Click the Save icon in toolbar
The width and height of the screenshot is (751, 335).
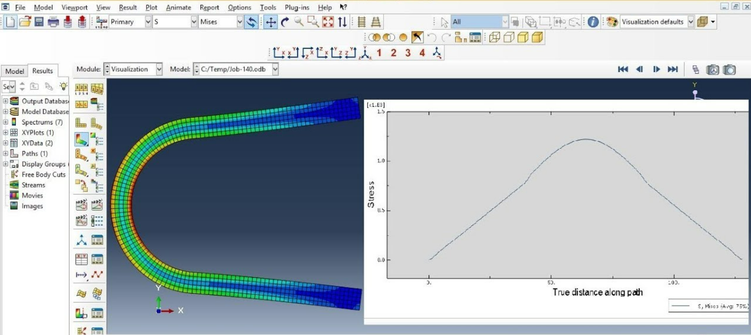pyautogui.click(x=39, y=22)
